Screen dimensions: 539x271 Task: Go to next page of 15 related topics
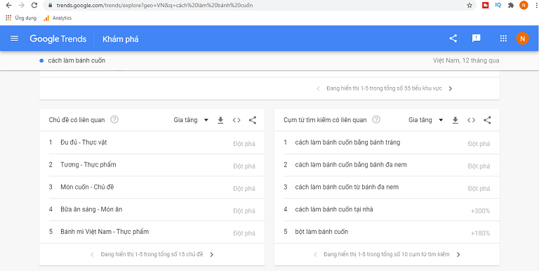pyautogui.click(x=212, y=255)
